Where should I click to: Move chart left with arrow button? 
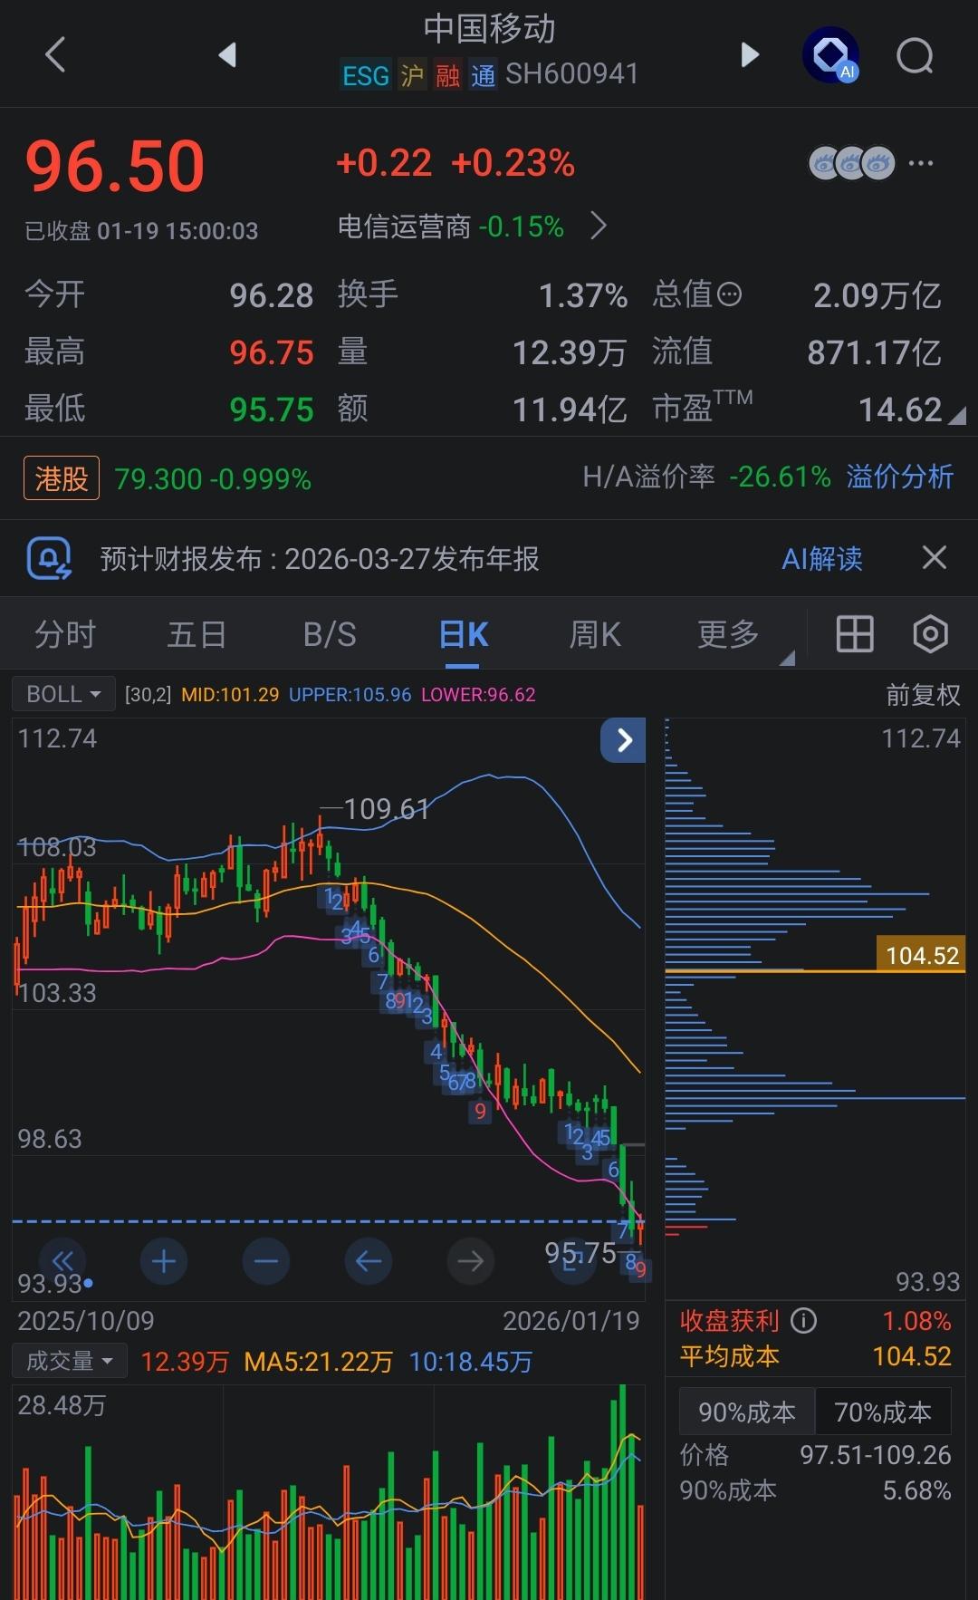(369, 1260)
